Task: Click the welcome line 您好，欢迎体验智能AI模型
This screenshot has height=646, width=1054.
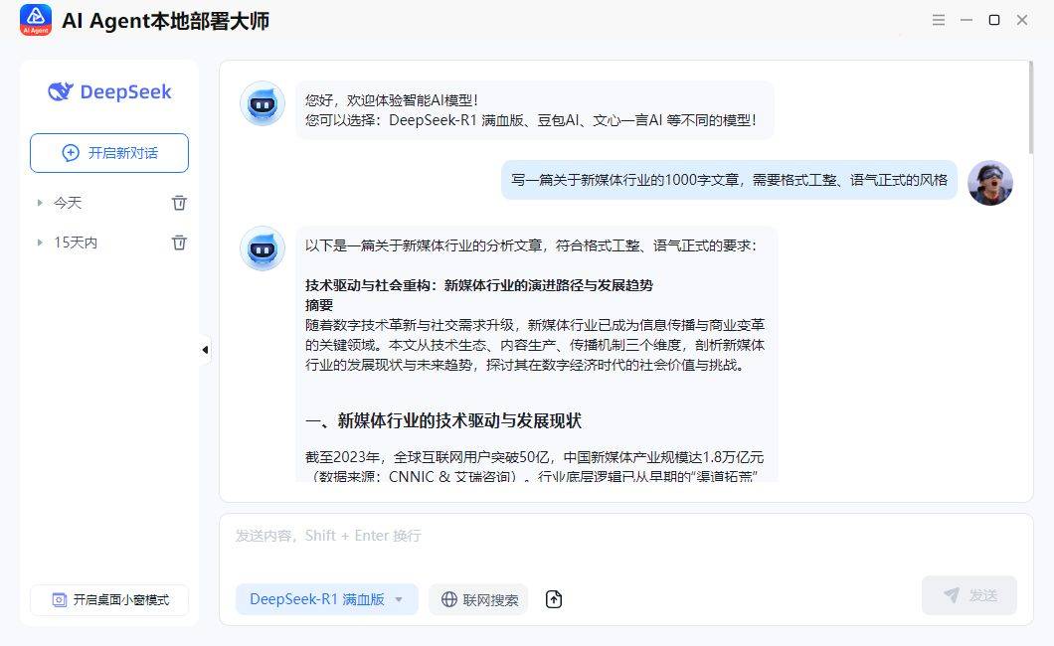Action: [x=392, y=100]
